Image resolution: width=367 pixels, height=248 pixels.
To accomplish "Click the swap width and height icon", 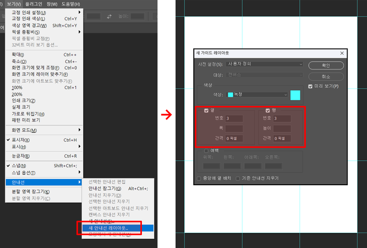I will 109,16.
